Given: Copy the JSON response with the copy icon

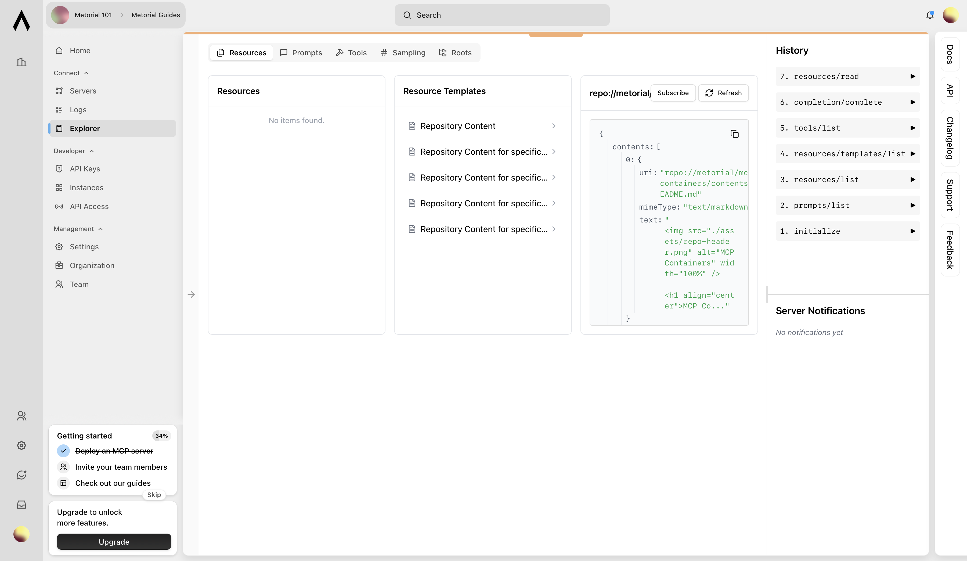Looking at the screenshot, I should point(734,134).
